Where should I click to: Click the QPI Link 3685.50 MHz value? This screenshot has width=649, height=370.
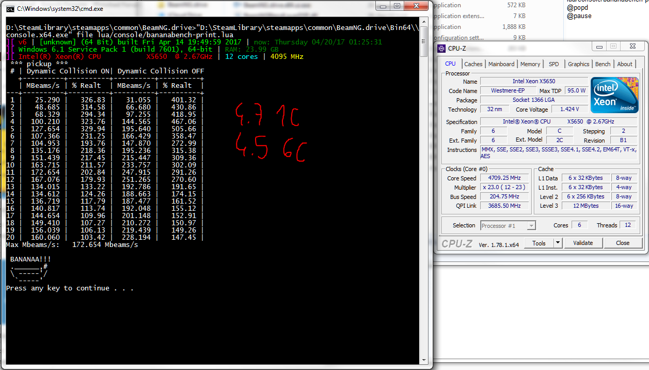(x=504, y=206)
